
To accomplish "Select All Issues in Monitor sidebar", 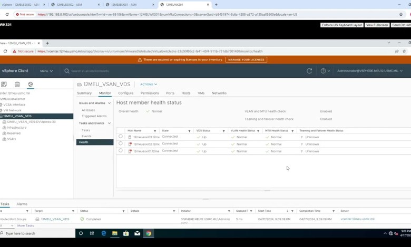I will tap(89, 110).
